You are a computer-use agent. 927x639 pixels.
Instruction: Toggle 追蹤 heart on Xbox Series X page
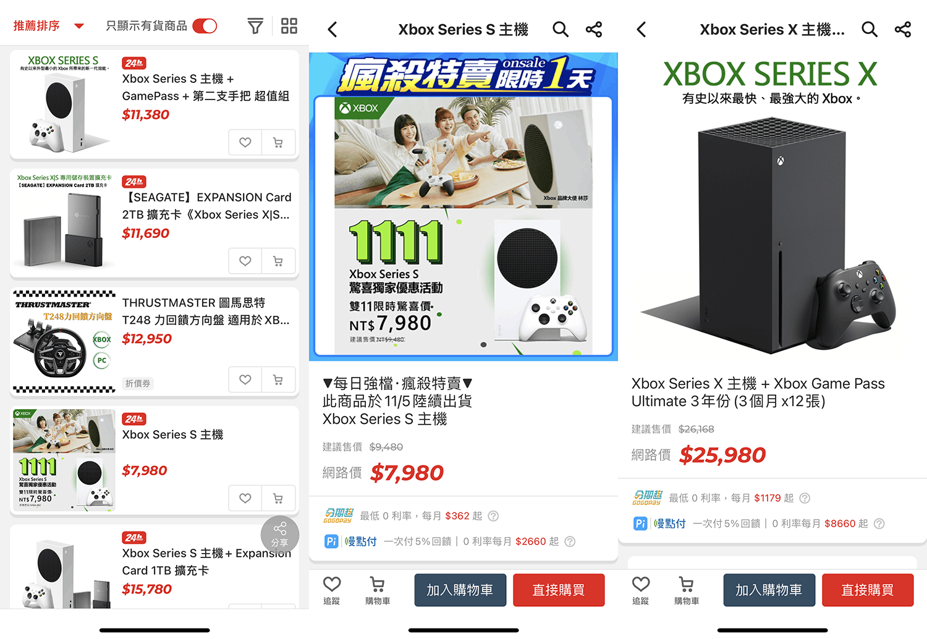[x=641, y=590]
